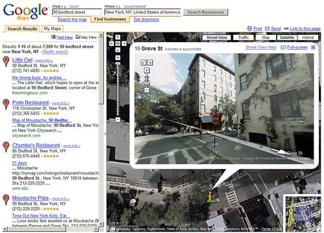Rotate Street View right with arrow icon
324x233 pixels.
tap(150, 63)
